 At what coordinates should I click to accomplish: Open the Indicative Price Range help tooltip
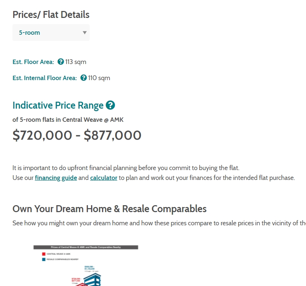click(110, 105)
